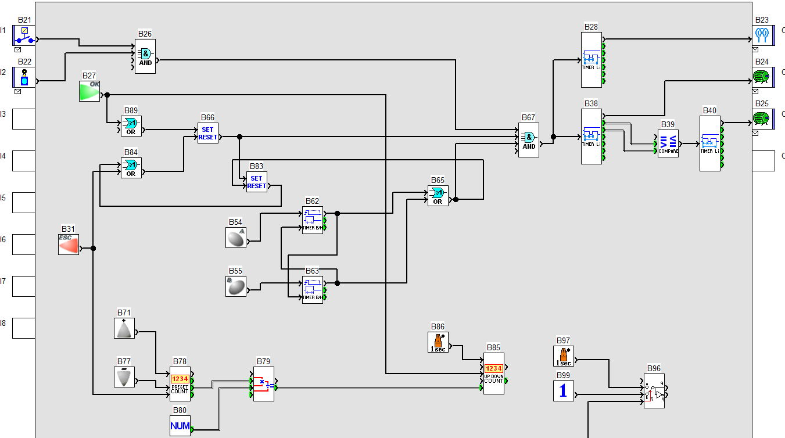Viewport: 785px width, 438px height.
Task: Click the B39 COMPARE block
Action: point(668,143)
